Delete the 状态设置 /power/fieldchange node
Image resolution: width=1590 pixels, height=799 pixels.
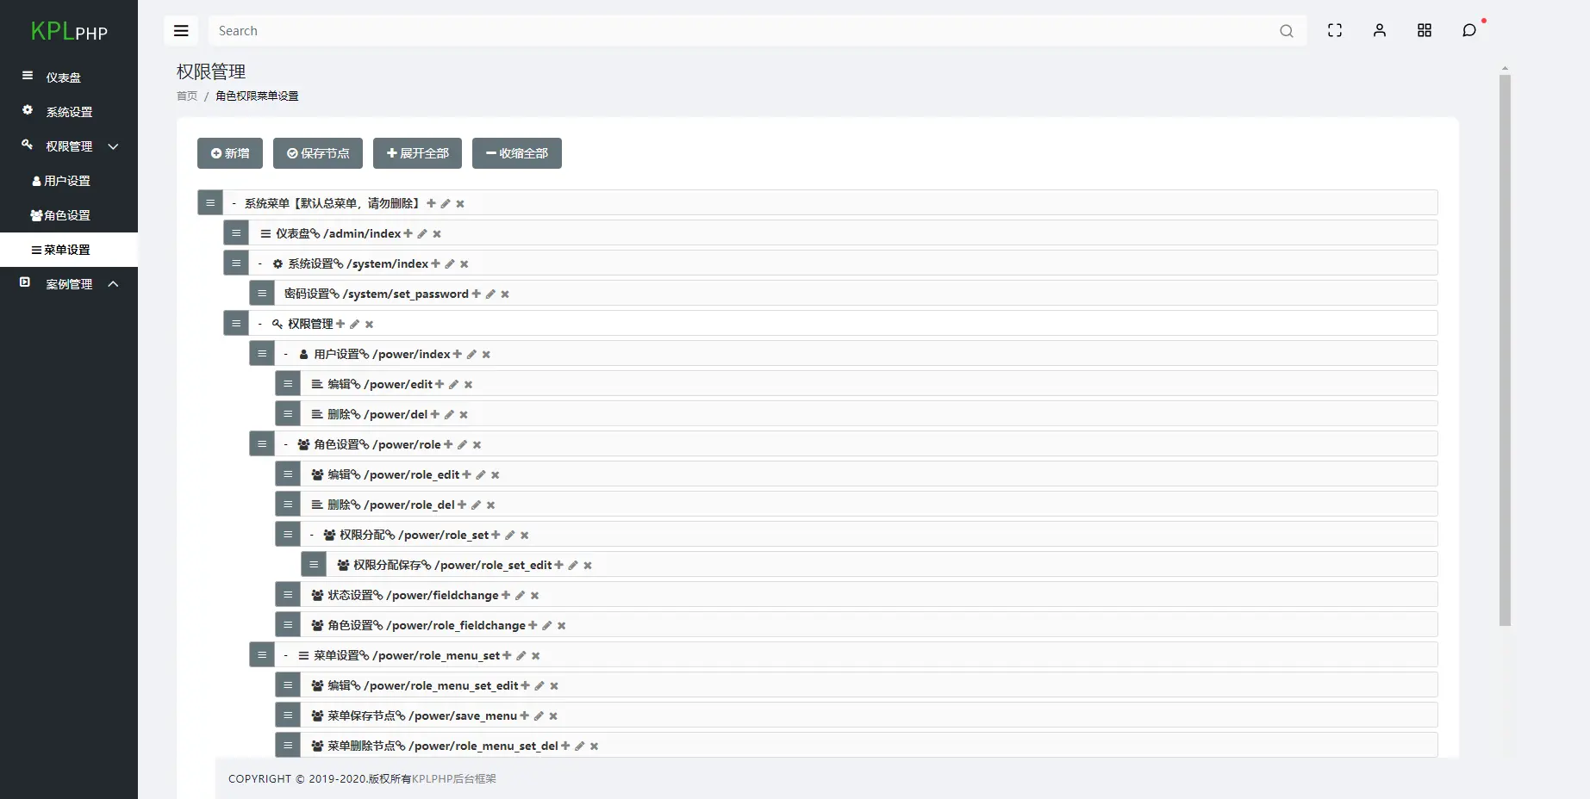tap(534, 596)
